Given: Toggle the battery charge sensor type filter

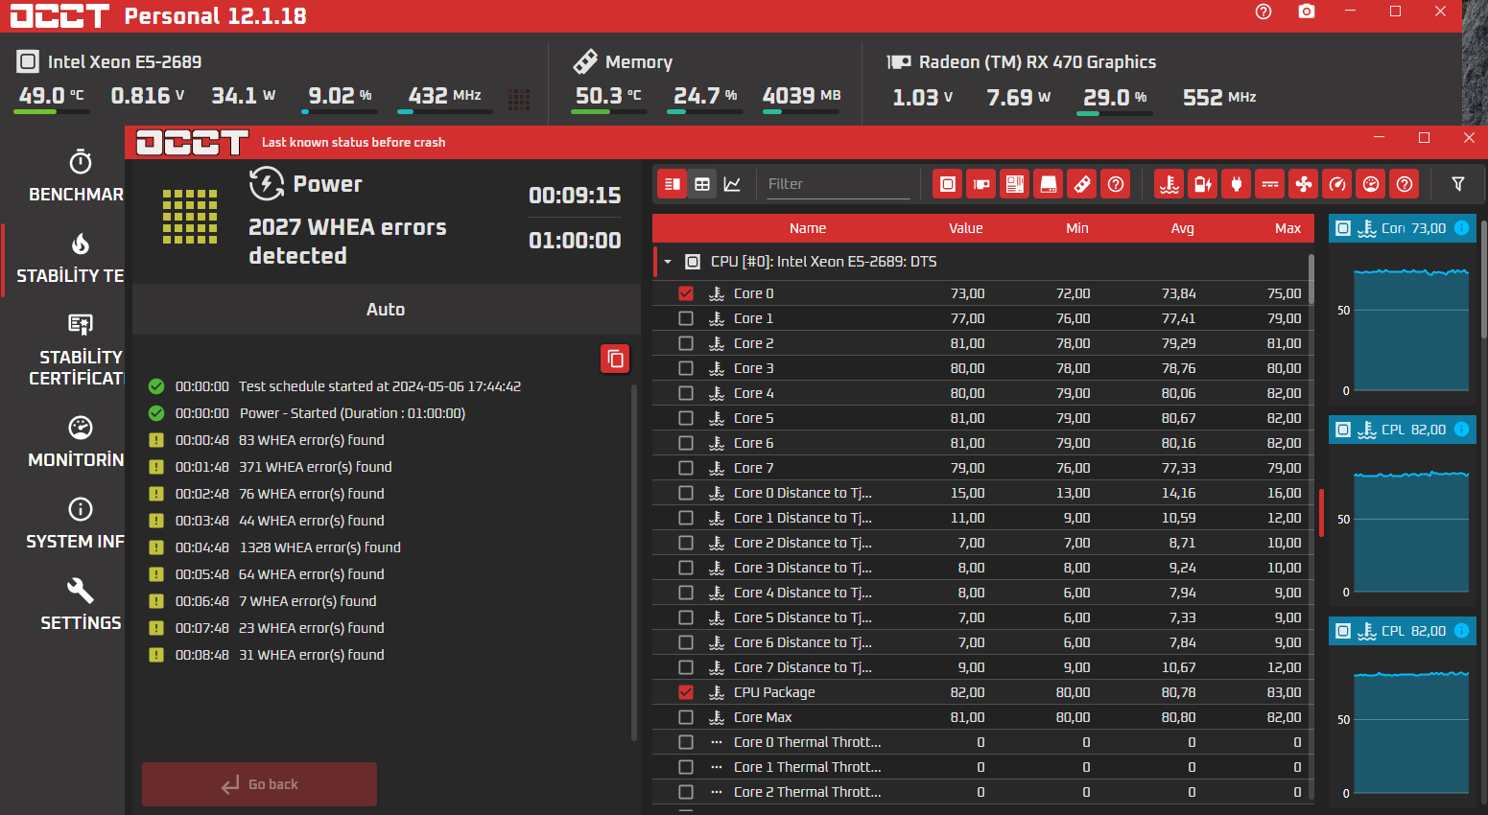Looking at the screenshot, I should pyautogui.click(x=1203, y=184).
